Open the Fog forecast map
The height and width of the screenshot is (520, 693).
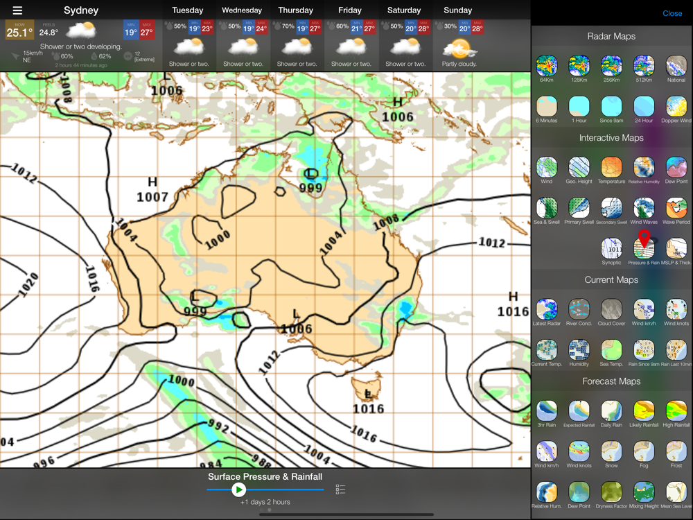[644, 451]
